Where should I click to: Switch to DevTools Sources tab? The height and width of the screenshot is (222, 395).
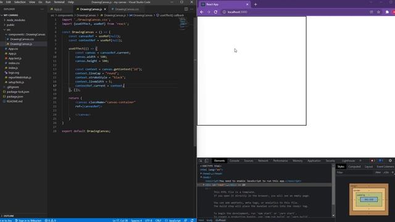[248, 160]
